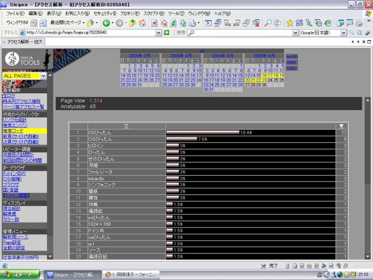Screen dimensions: 373x280
Task: Stop loading with red X page icon
Action: 154,23
